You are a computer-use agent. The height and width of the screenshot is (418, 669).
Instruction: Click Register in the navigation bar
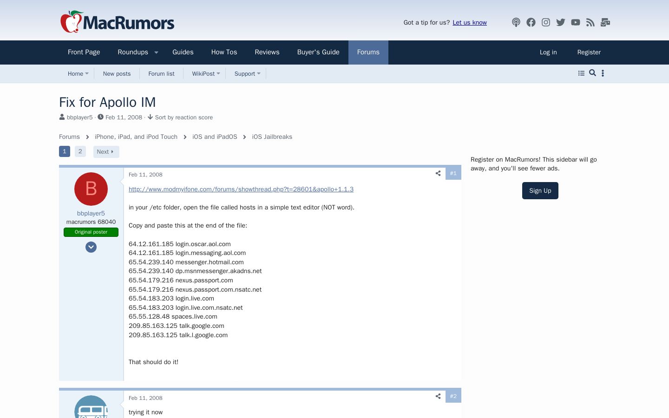pos(589,52)
